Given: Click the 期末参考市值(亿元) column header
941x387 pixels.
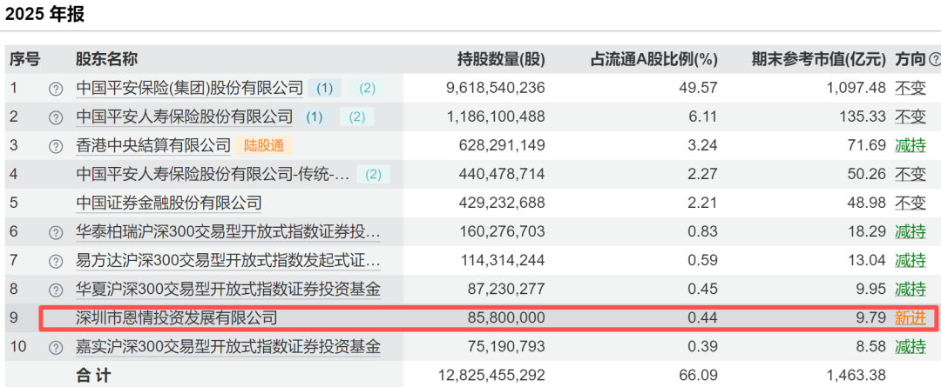Looking at the screenshot, I should 818,59.
